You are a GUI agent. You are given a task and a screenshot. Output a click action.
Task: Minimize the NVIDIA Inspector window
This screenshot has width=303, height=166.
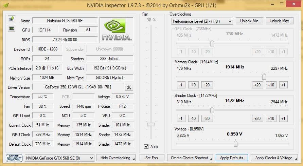tap(272, 4)
